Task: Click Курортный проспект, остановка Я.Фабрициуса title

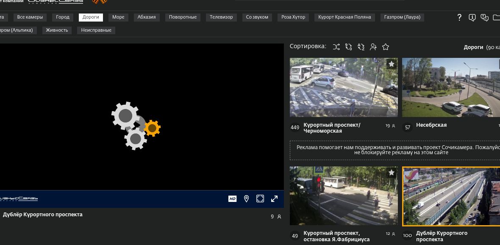Action: (336, 237)
